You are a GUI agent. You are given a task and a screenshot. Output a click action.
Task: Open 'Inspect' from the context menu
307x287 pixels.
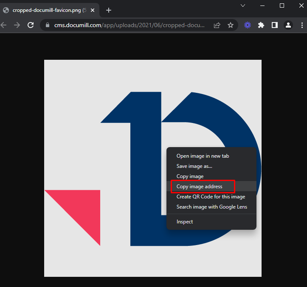point(185,222)
